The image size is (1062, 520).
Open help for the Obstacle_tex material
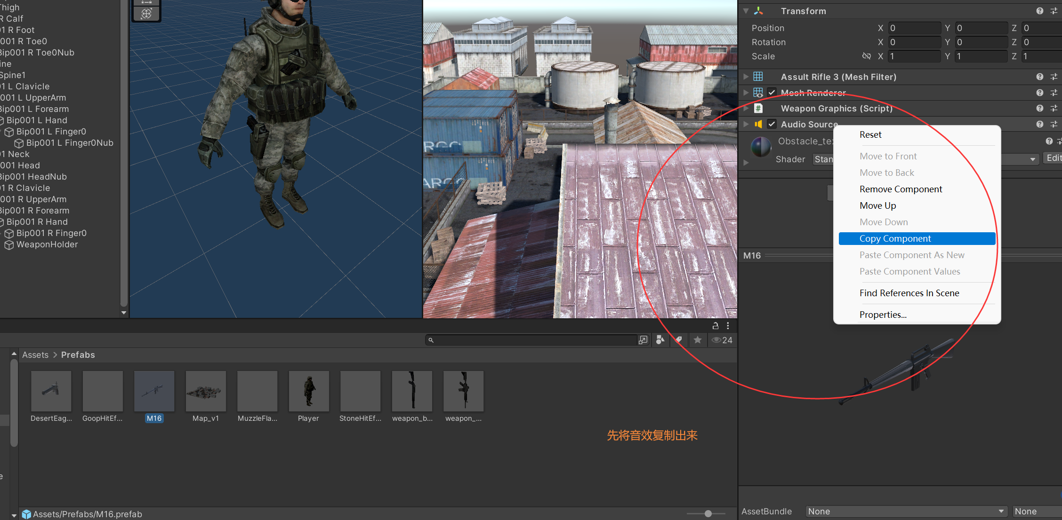pos(1049,141)
